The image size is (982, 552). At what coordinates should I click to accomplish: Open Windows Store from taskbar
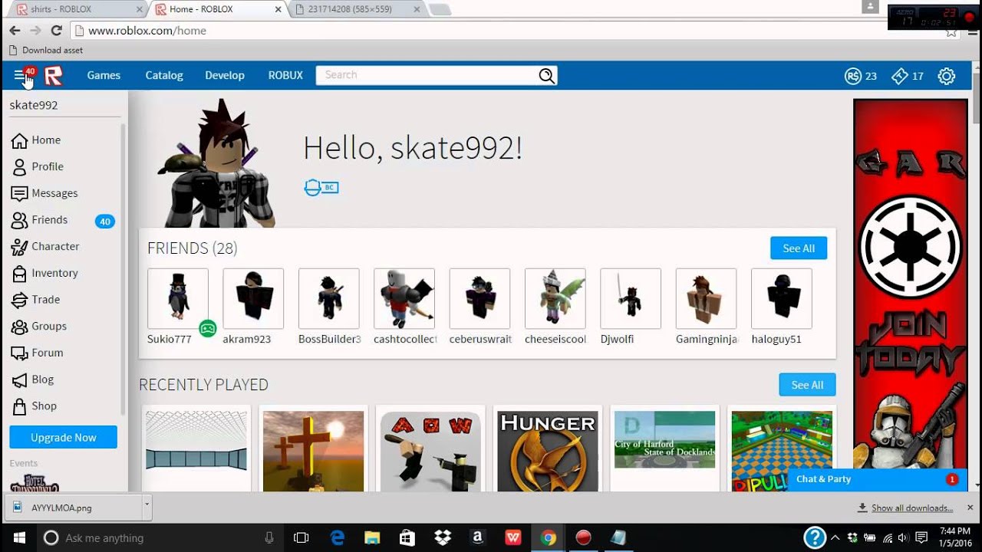407,537
